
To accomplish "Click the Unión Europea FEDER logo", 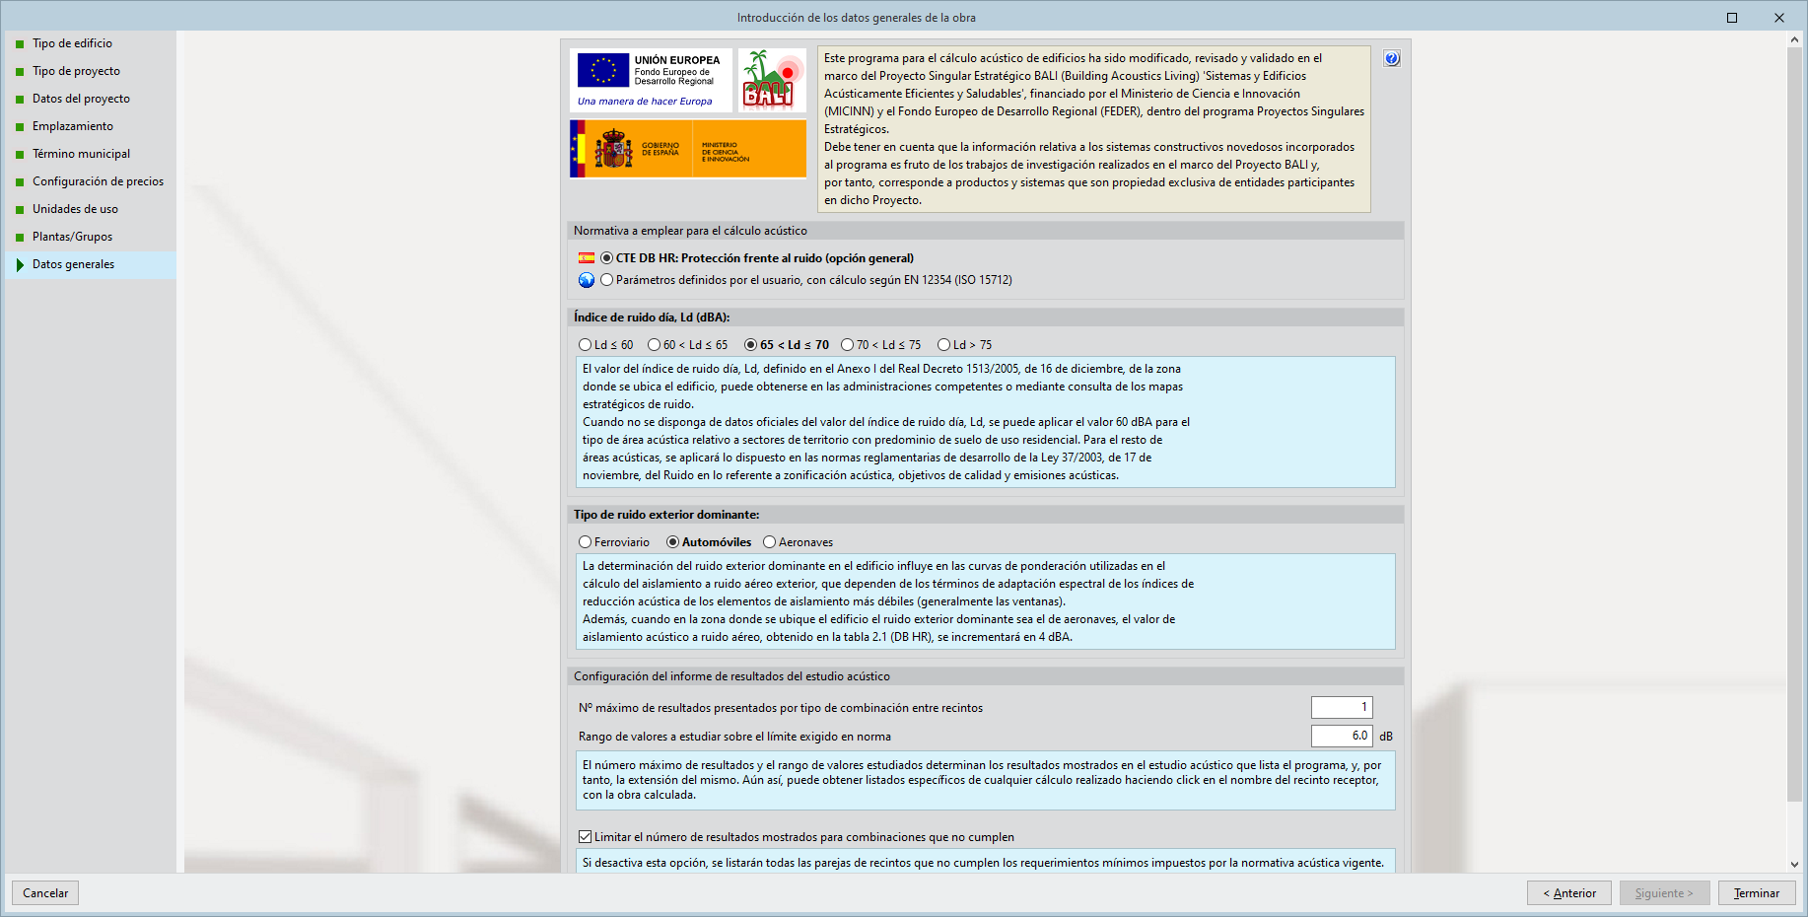I will (651, 80).
